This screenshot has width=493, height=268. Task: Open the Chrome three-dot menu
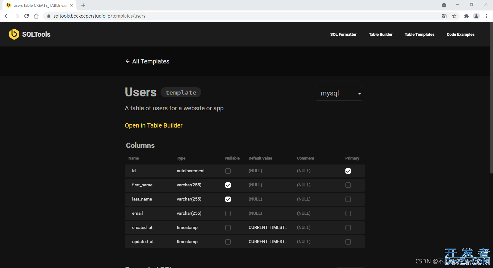(x=486, y=16)
